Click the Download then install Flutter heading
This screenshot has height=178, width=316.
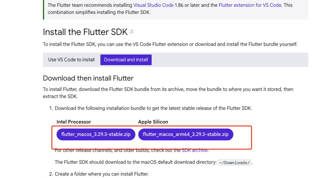tap(88, 78)
